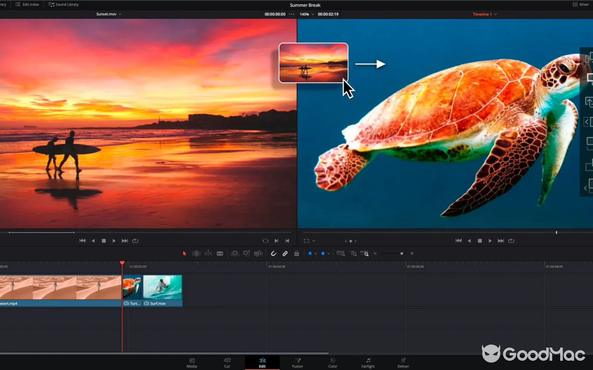593x370 pixels.
Task: Click the Overwrite Clip icon
Action: click(x=246, y=253)
